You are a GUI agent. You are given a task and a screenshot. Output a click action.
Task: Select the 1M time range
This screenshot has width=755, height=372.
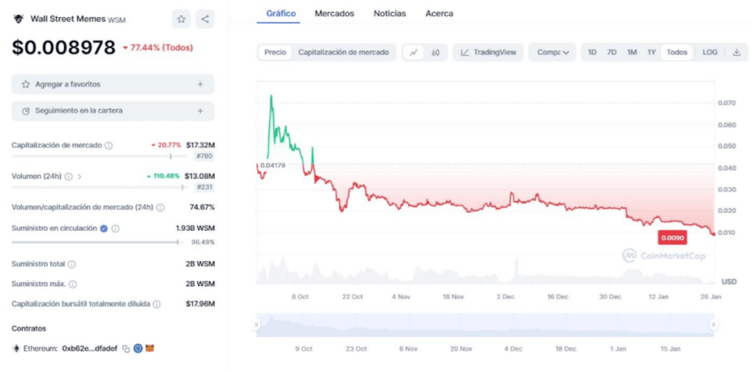click(x=632, y=52)
